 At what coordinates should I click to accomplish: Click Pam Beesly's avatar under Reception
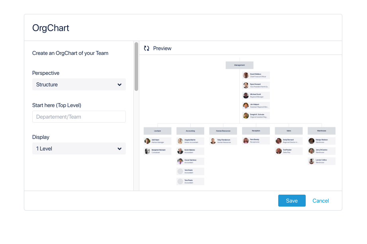[246, 141]
